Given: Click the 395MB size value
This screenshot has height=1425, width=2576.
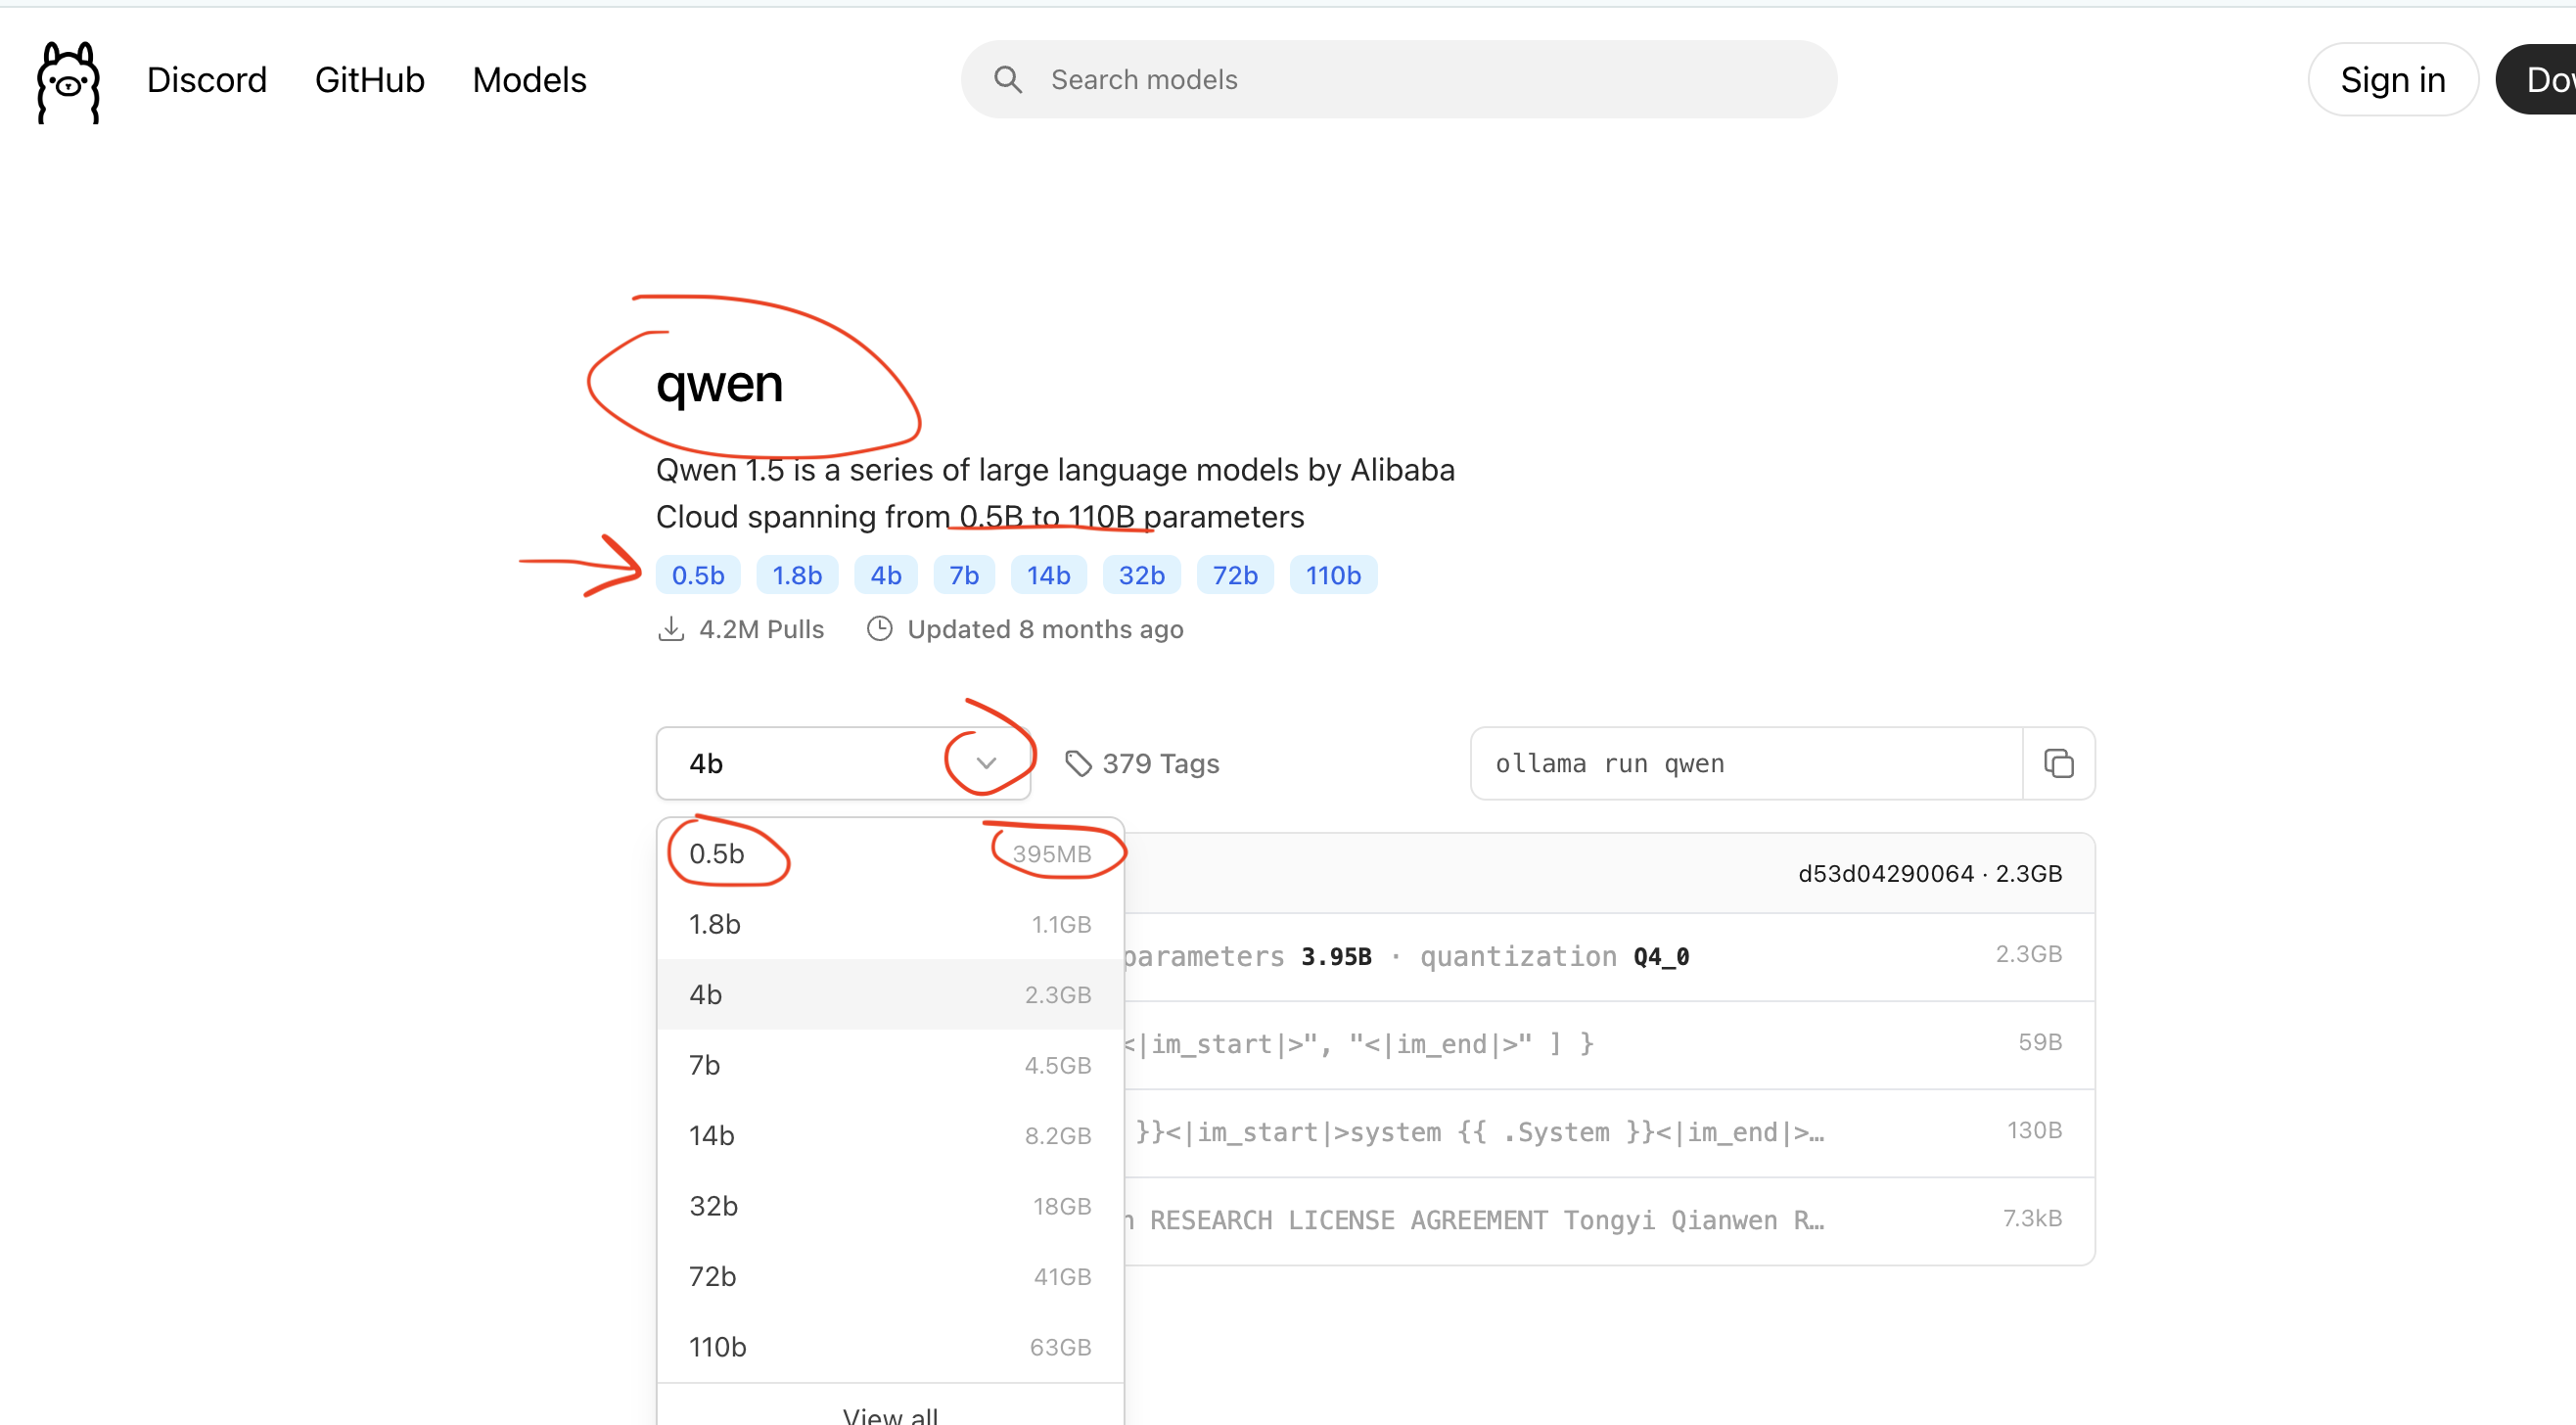Looking at the screenshot, I should pyautogui.click(x=1051, y=854).
